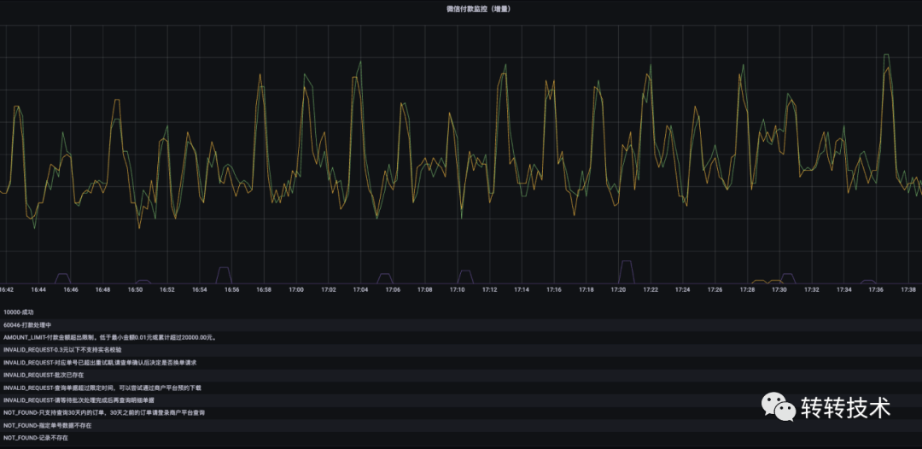Click the 16:50 time axis label
This screenshot has width=922, height=449.
[x=135, y=289]
